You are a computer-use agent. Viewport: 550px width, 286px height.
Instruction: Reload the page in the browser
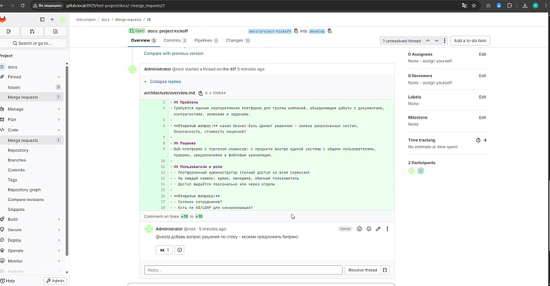(x=23, y=5)
